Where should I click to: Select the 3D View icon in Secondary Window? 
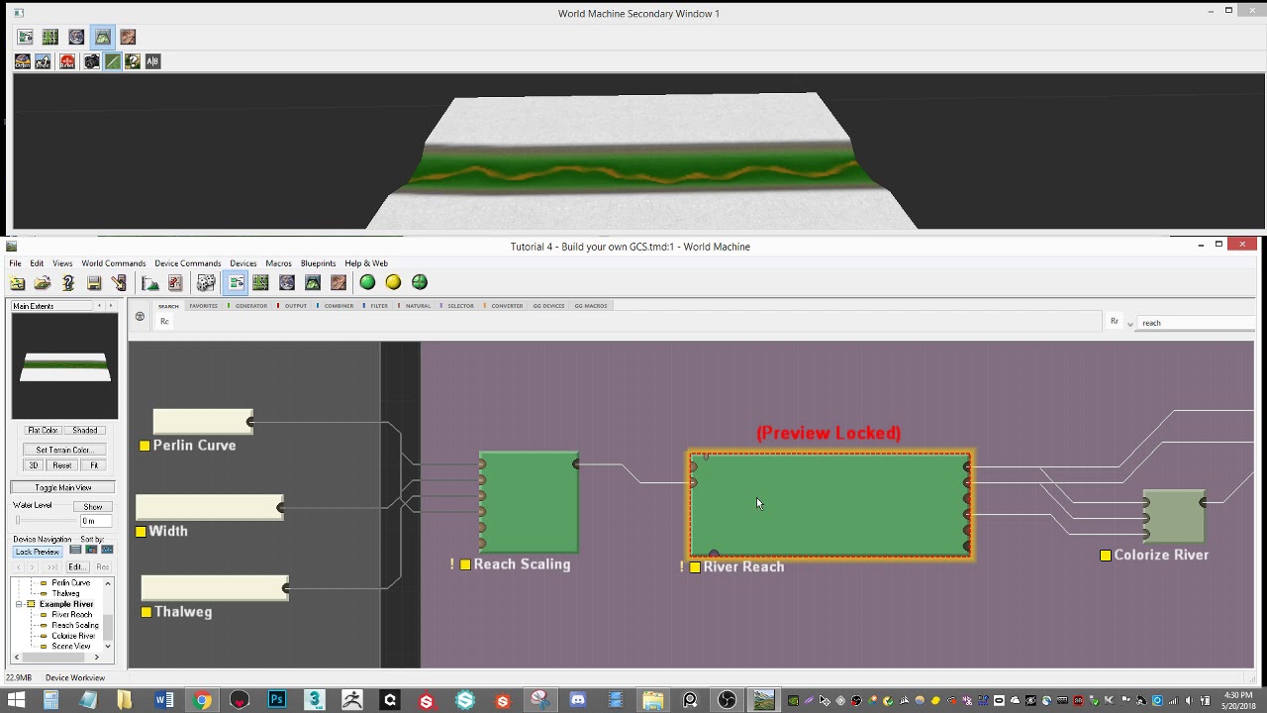click(x=102, y=37)
